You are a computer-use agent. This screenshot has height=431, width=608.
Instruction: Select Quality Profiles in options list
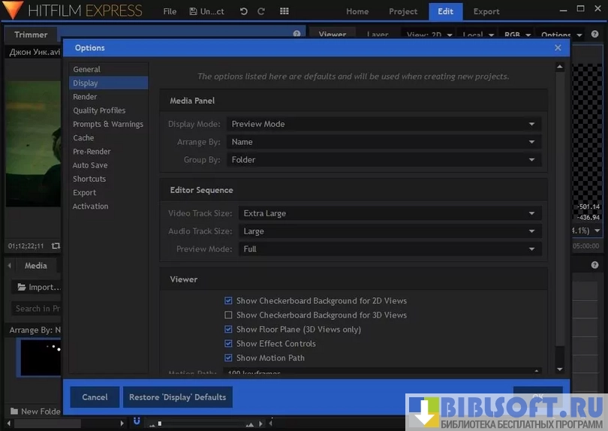(x=99, y=110)
